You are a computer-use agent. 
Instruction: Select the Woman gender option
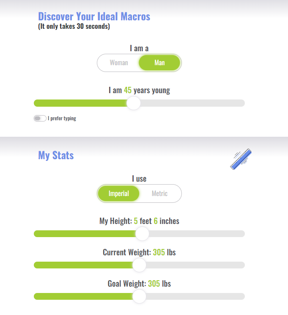pos(119,63)
